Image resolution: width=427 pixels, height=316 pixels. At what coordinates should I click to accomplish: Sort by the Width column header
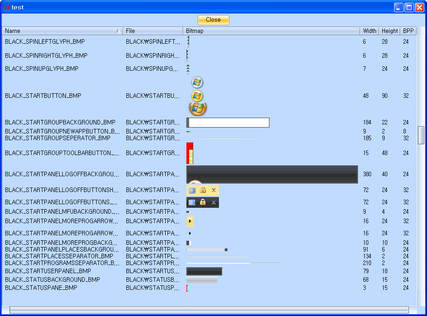point(369,31)
